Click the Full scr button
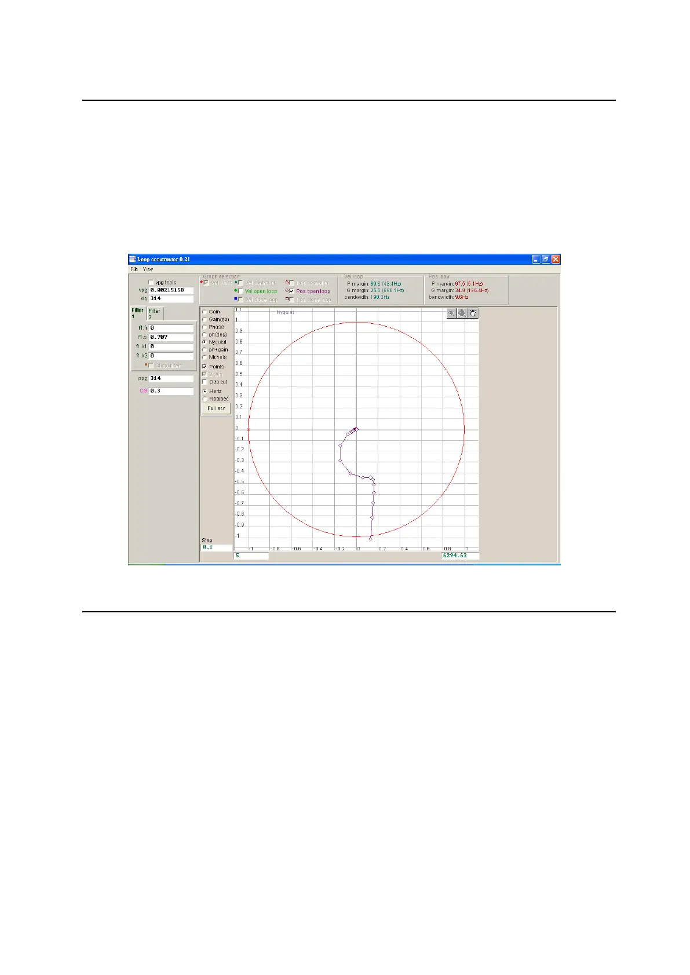 click(216, 408)
